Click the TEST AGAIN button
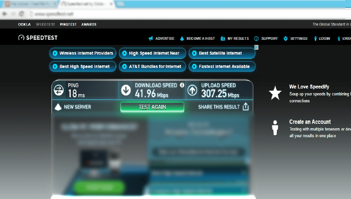 pyautogui.click(x=152, y=107)
